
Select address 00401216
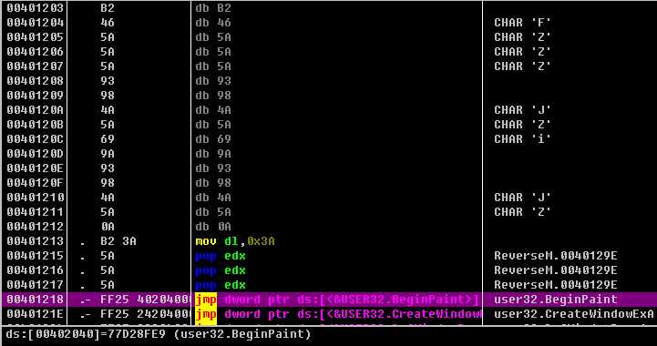pyautogui.click(x=36, y=270)
